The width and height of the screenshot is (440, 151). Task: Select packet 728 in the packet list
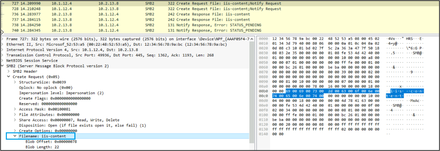click(x=220, y=9)
